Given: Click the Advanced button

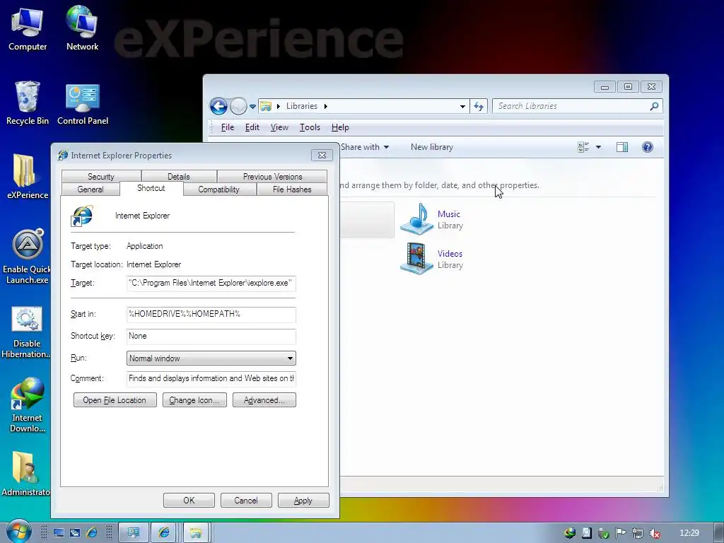Looking at the screenshot, I should pos(264,400).
